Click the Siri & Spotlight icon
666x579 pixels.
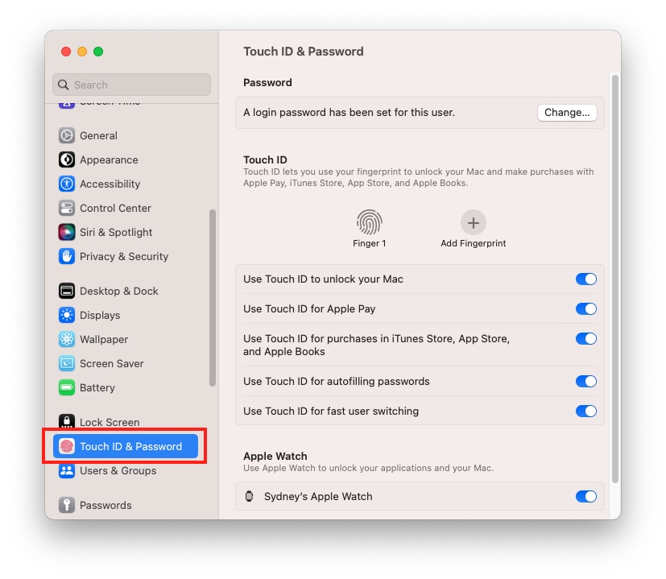coord(67,232)
